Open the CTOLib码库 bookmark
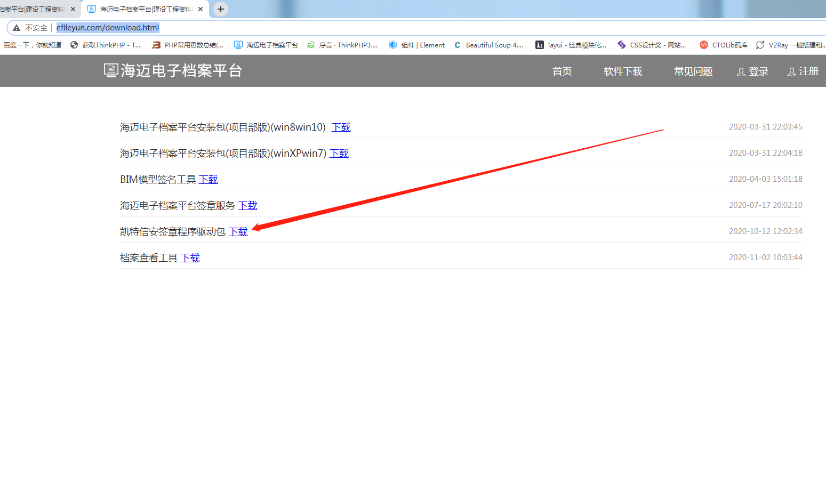This screenshot has width=826, height=483. [724, 45]
